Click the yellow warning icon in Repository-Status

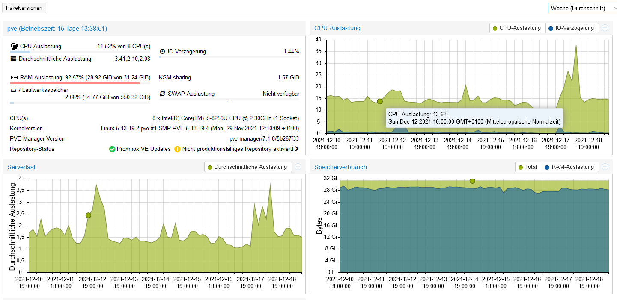pyautogui.click(x=178, y=149)
